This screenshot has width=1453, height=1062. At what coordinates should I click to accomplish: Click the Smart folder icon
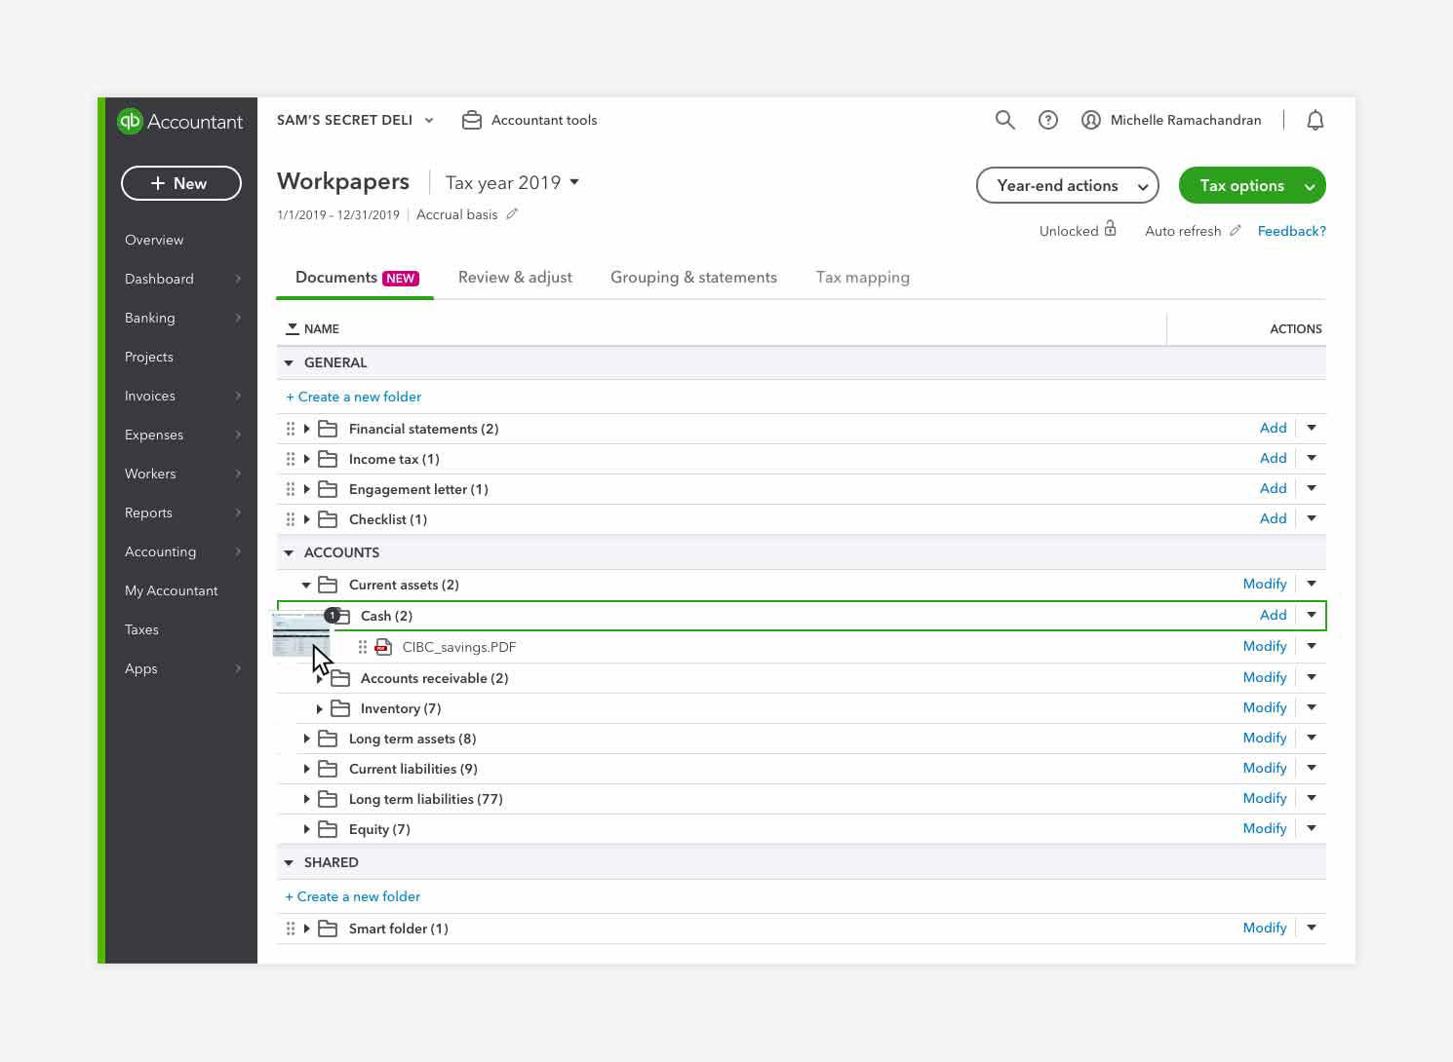(x=328, y=929)
